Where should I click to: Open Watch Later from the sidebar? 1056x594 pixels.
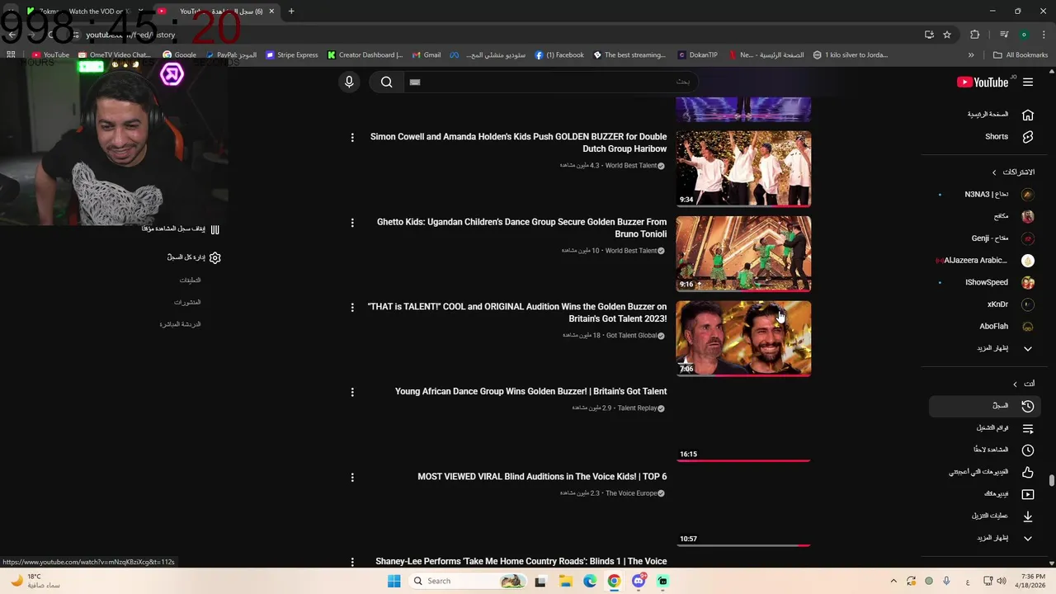(x=986, y=450)
